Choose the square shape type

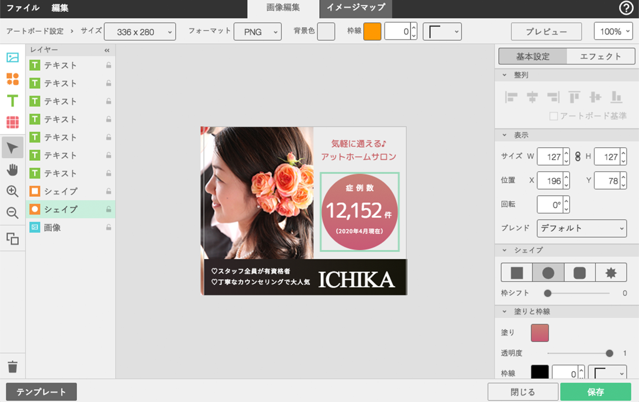[517, 273]
